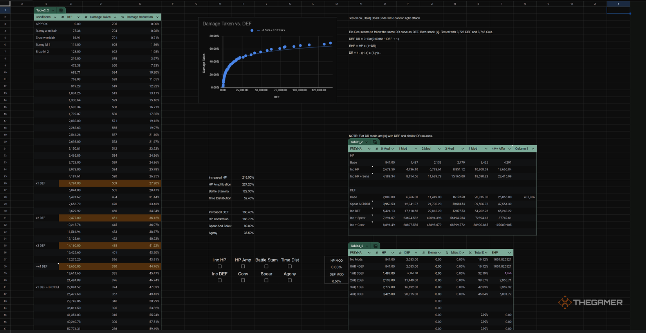The height and width of the screenshot is (333, 646).
Task: Enable the Inc HP checkbox
Action: pyautogui.click(x=220, y=266)
